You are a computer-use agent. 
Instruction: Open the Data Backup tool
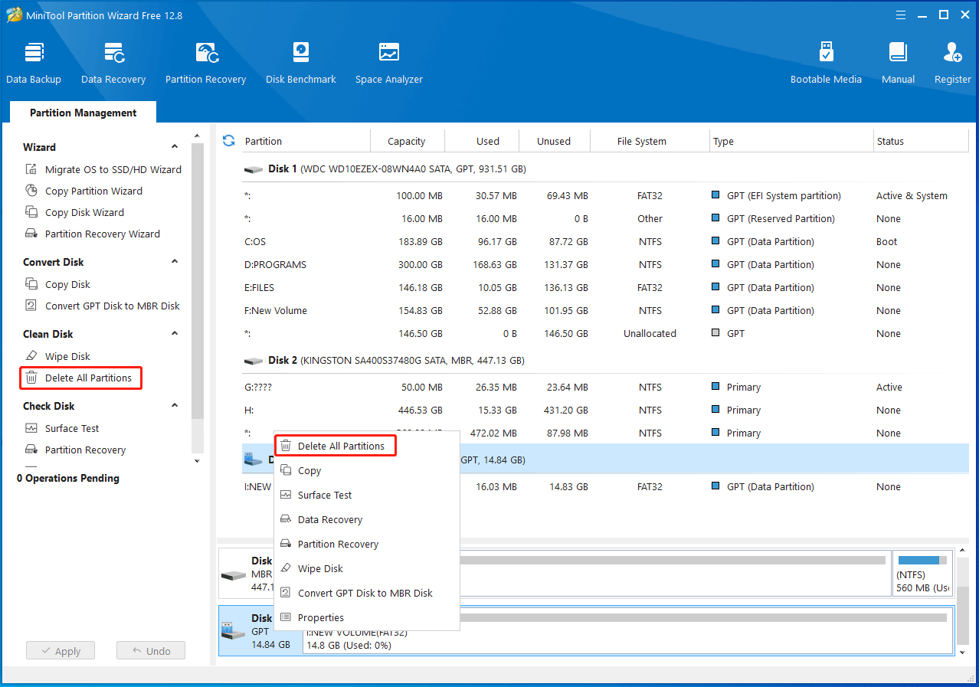coord(34,63)
